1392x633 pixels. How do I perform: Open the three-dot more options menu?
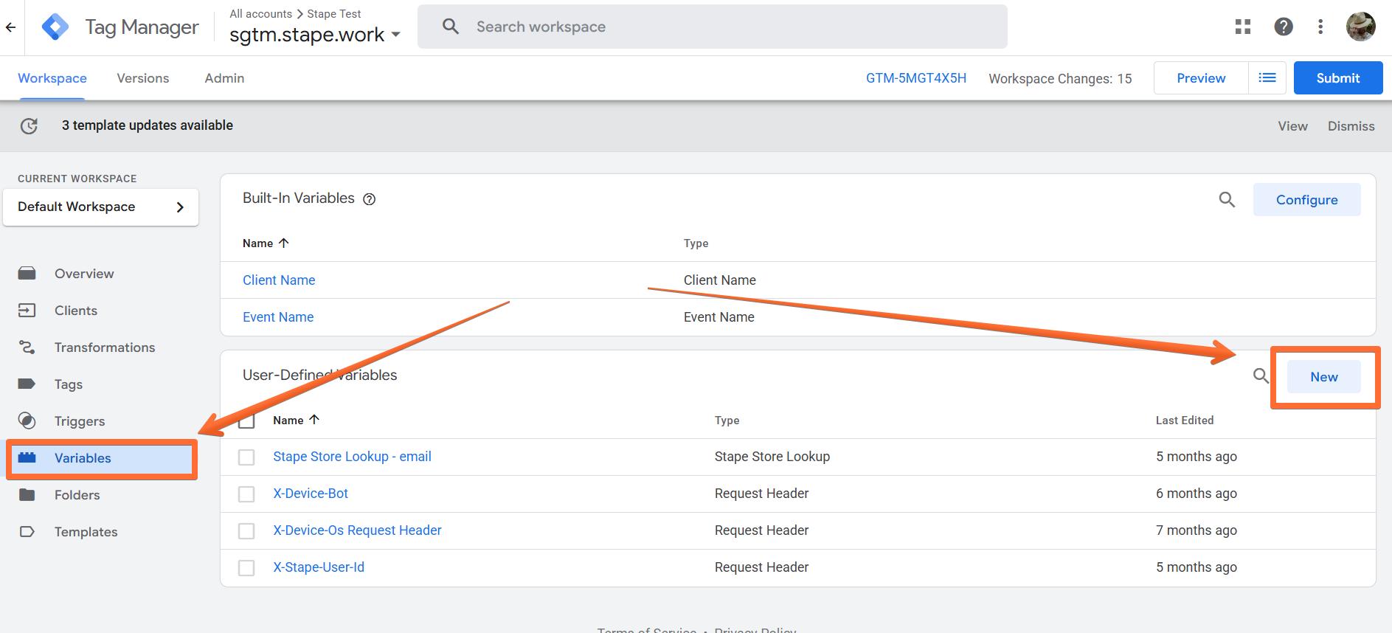1320,27
